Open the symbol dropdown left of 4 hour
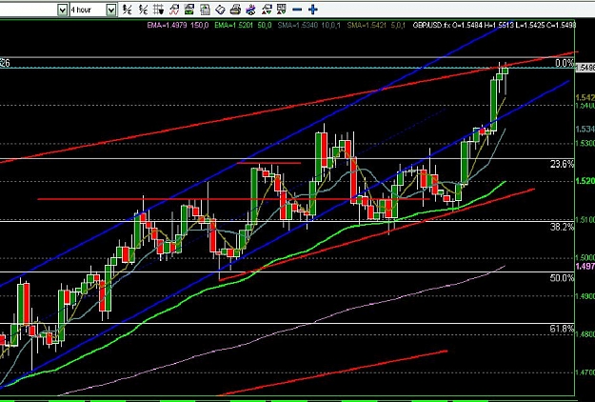 click(x=62, y=10)
